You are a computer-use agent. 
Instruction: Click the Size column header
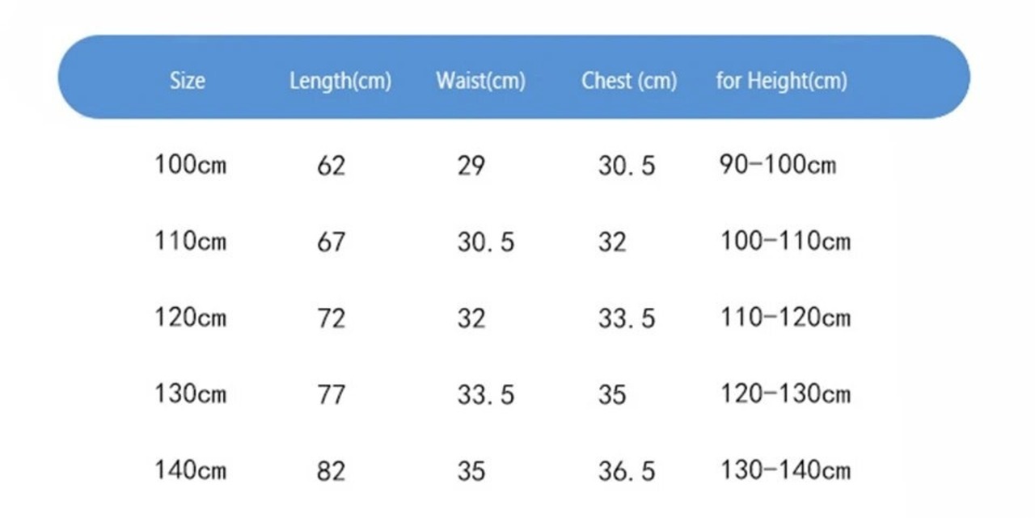(x=187, y=81)
